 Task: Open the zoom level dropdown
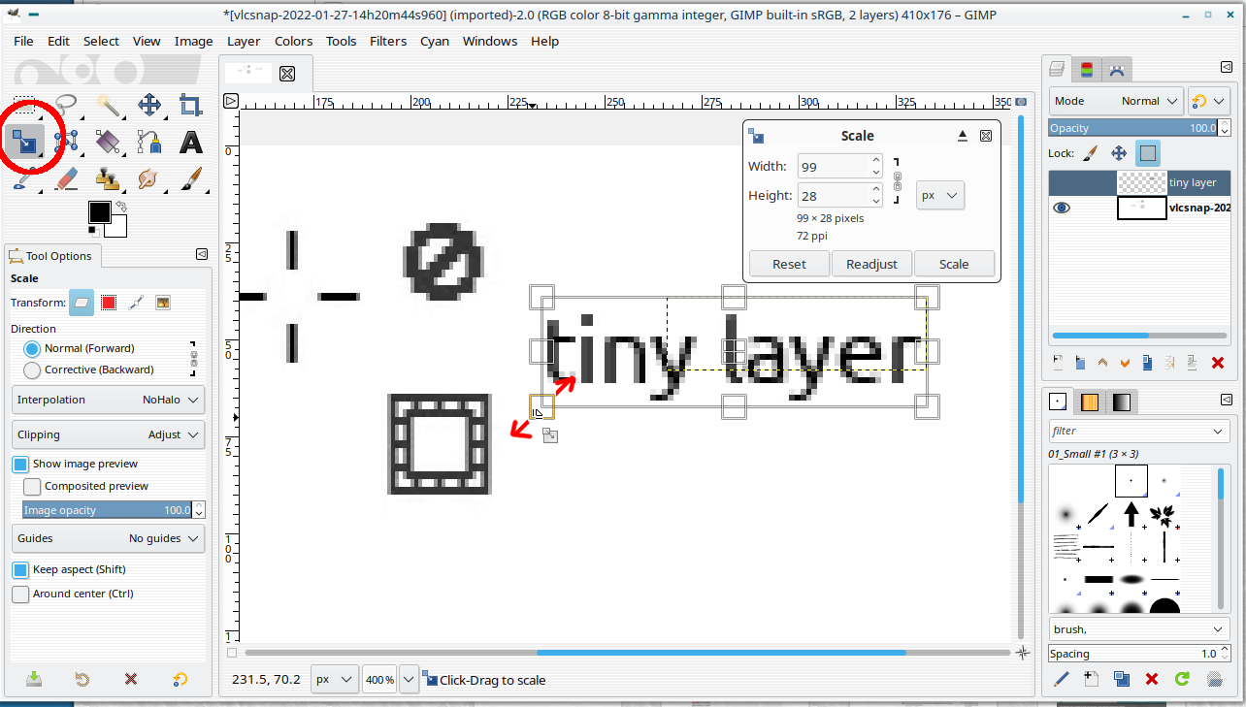point(409,680)
